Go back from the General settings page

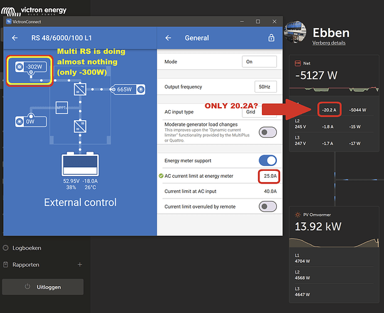coord(169,38)
